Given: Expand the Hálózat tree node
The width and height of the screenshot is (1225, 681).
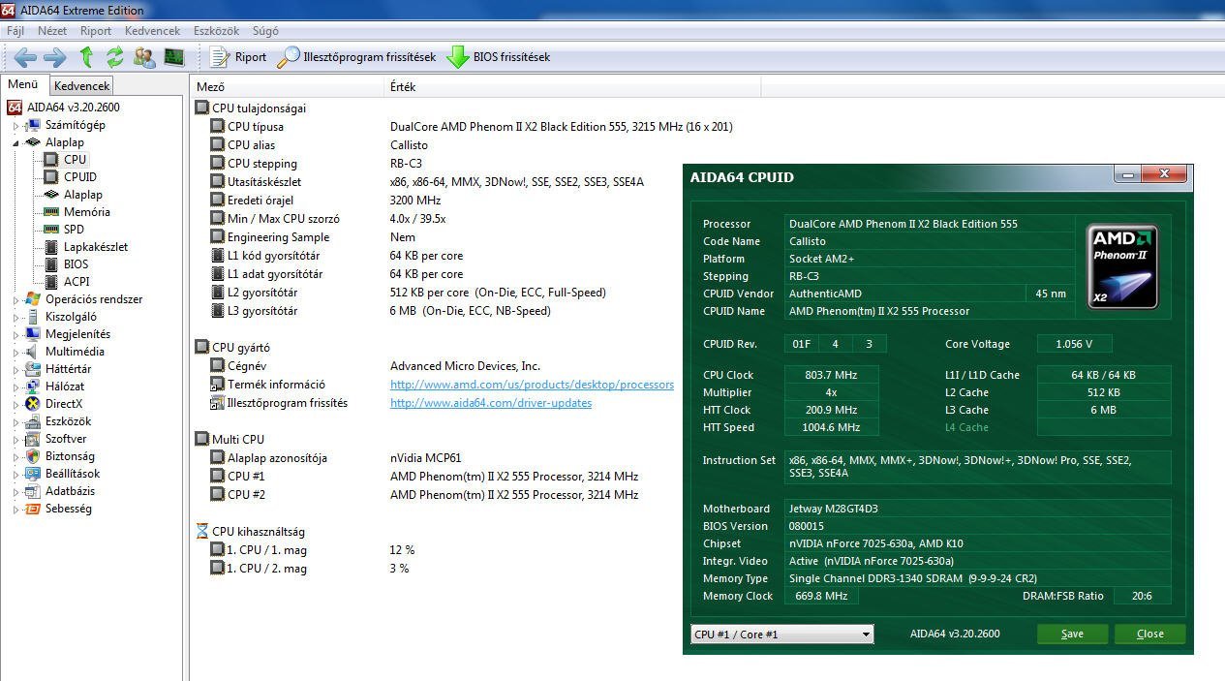Looking at the screenshot, I should click(x=15, y=387).
